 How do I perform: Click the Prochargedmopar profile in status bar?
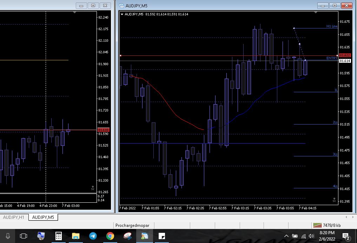point(132,225)
